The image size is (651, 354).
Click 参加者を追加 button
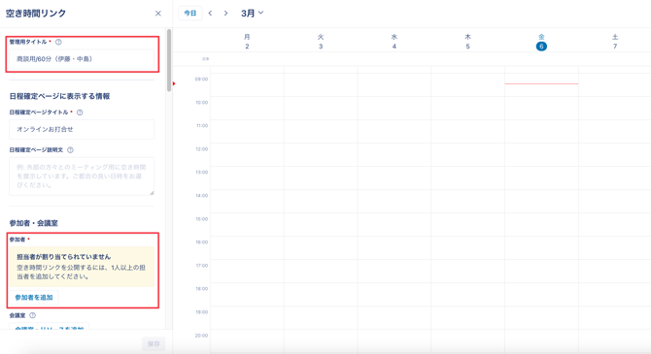click(34, 297)
